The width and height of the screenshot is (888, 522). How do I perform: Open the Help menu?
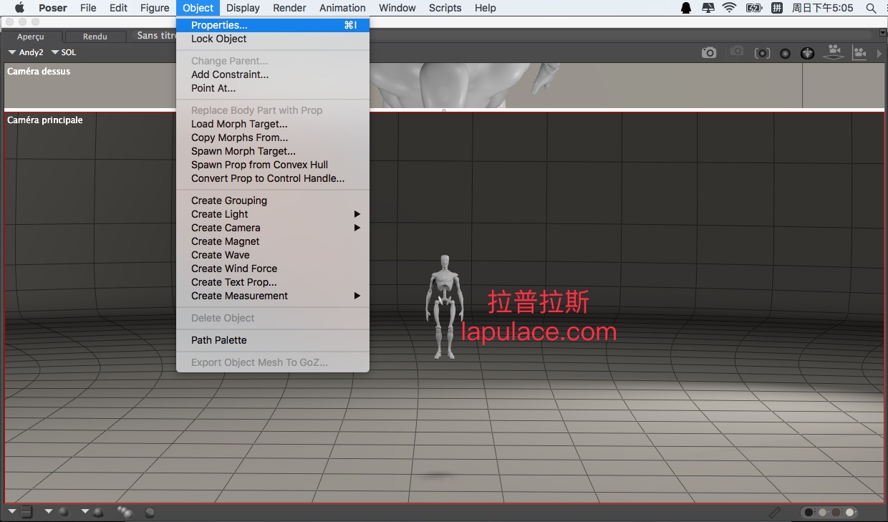(x=486, y=8)
